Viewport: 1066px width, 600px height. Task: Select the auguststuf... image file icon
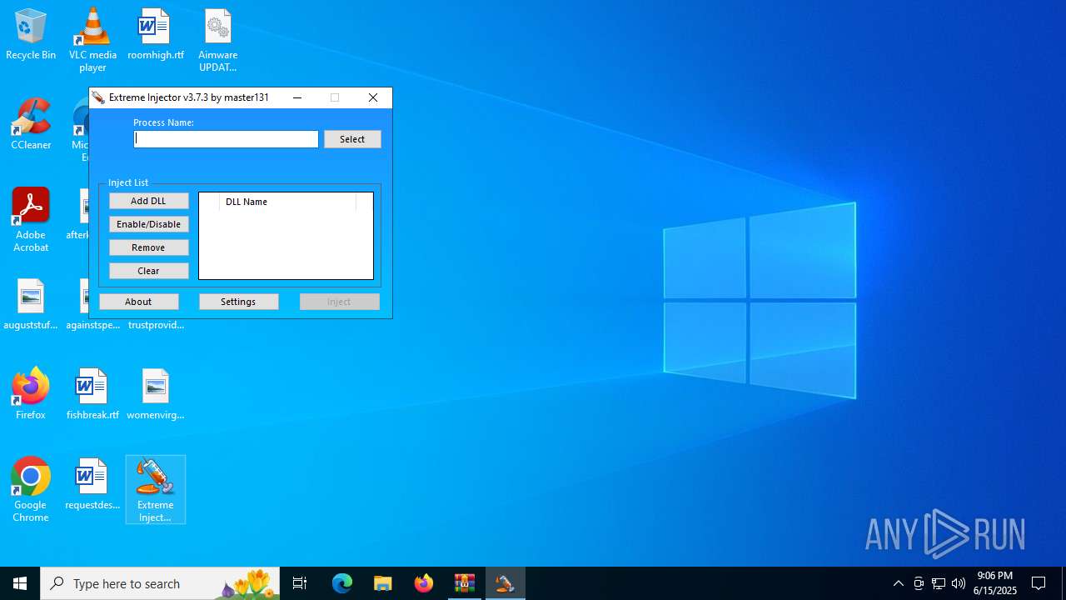(31, 304)
